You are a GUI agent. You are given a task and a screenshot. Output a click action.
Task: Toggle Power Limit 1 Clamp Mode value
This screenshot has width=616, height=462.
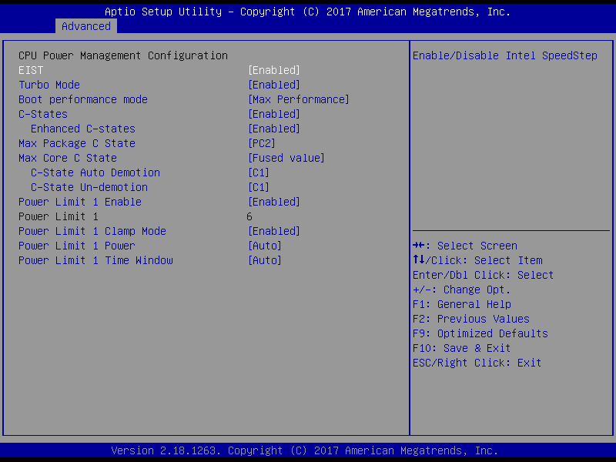273,231
